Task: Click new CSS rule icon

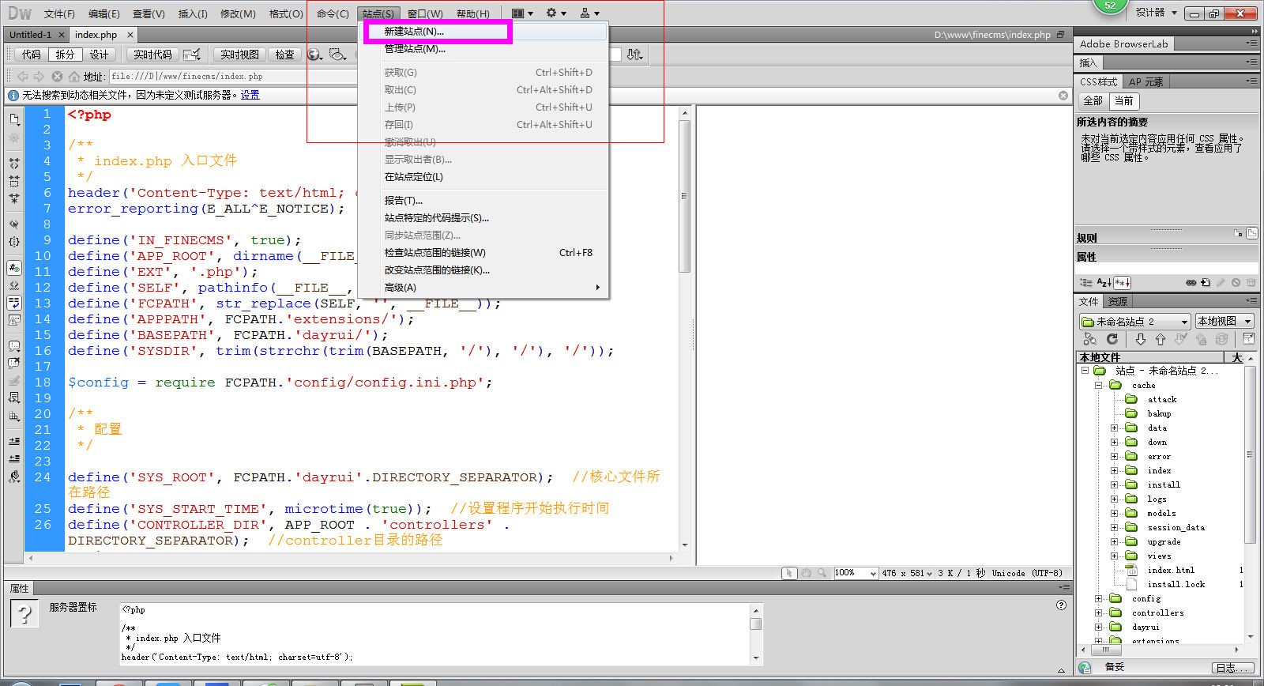Action: click(1205, 282)
